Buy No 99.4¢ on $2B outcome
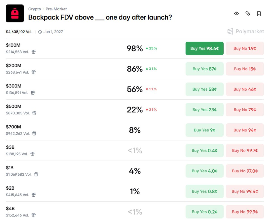The width and height of the screenshot is (267, 221). click(x=245, y=191)
